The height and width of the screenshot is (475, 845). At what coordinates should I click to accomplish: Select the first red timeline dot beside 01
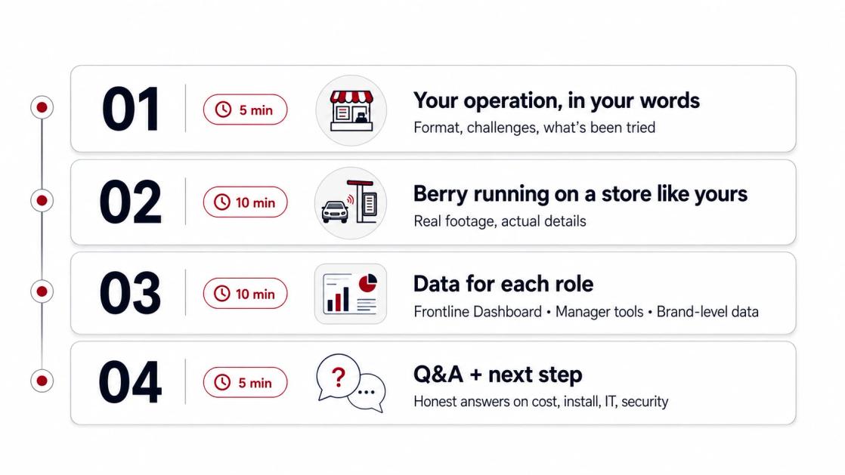tap(42, 108)
